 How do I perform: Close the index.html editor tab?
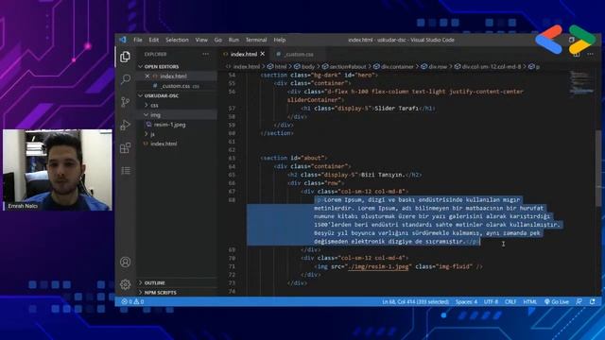[x=263, y=54]
